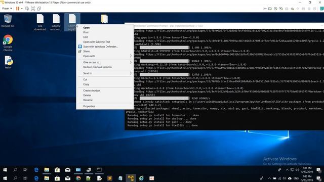Open Internet Explorer on the host taskbar
The height and width of the screenshot is (182, 324).
[141, 178]
